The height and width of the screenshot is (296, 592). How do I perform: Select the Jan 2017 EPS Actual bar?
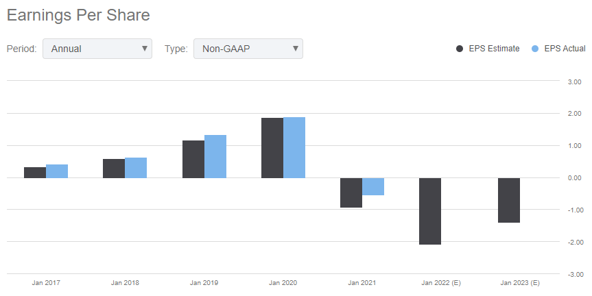[57, 171]
